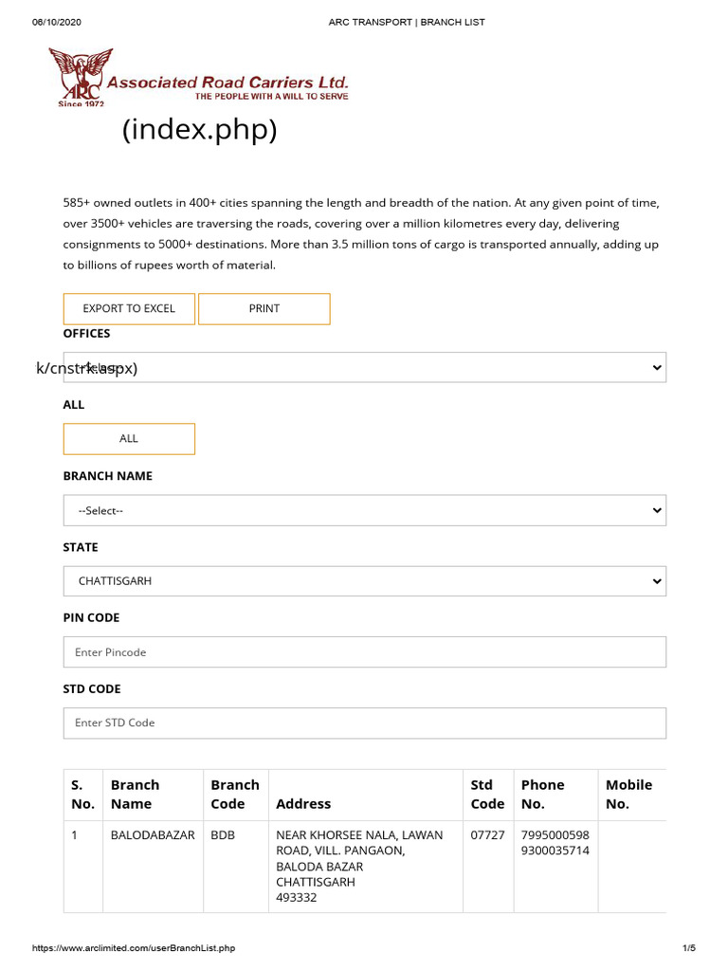Click the chevron arrow on State dropdown
This screenshot has height=971, width=728.
tap(658, 580)
